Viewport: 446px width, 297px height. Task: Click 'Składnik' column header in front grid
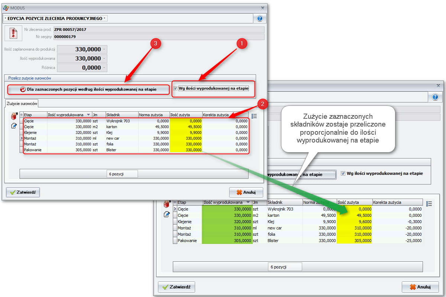point(122,115)
